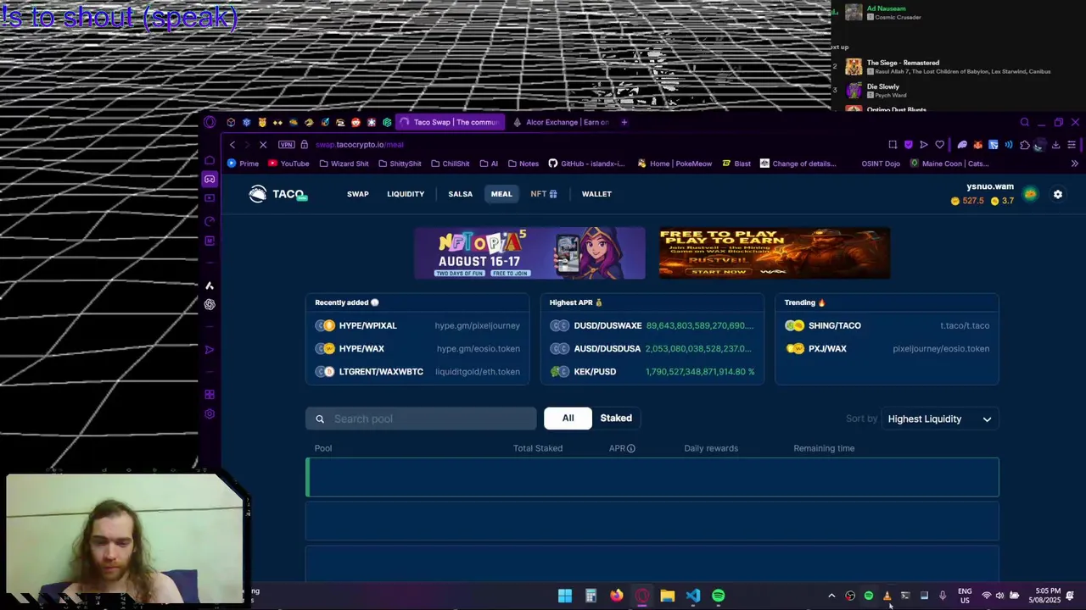Expand the Wizard Shit bookmark folder
The width and height of the screenshot is (1086, 610).
coord(344,164)
